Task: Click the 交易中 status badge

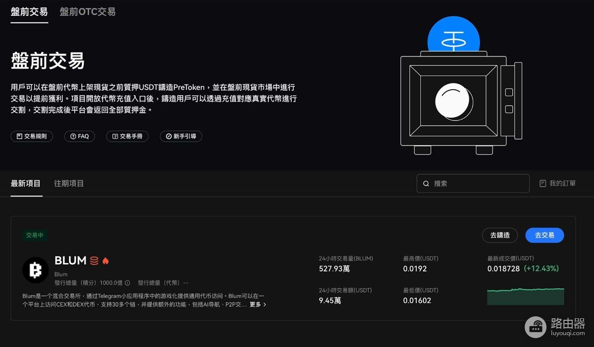Action: 35,236
